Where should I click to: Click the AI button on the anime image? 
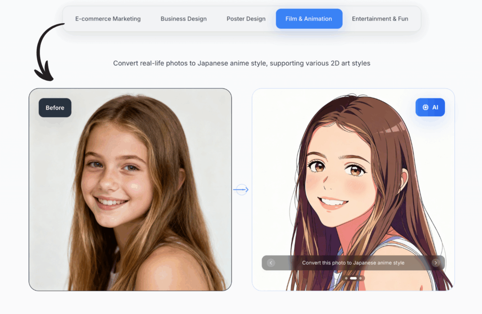[x=430, y=107]
